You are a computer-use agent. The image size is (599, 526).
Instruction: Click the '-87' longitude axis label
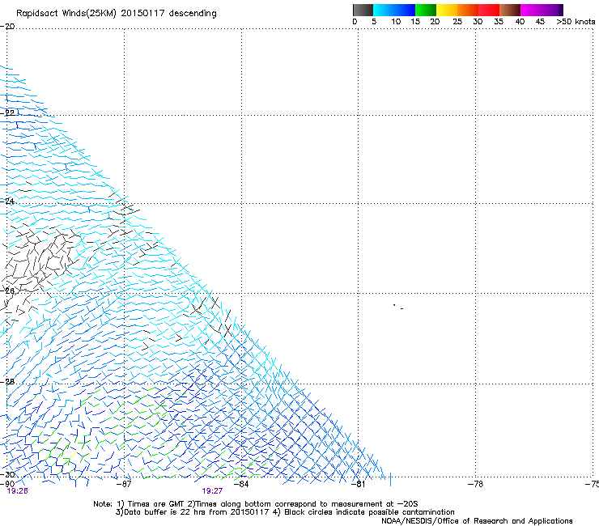[124, 484]
